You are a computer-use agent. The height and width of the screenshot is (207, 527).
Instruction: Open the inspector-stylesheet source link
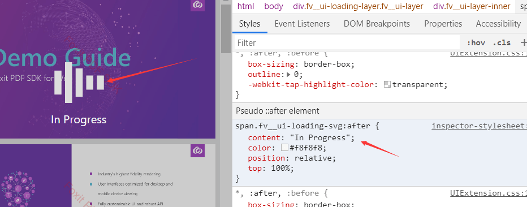[480, 126]
